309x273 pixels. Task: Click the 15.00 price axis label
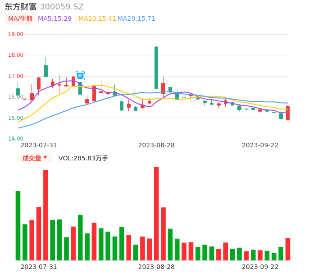point(16,118)
